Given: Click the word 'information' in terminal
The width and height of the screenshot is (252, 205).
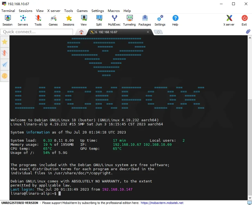Looking at the screenshot, I should coord(38,132).
